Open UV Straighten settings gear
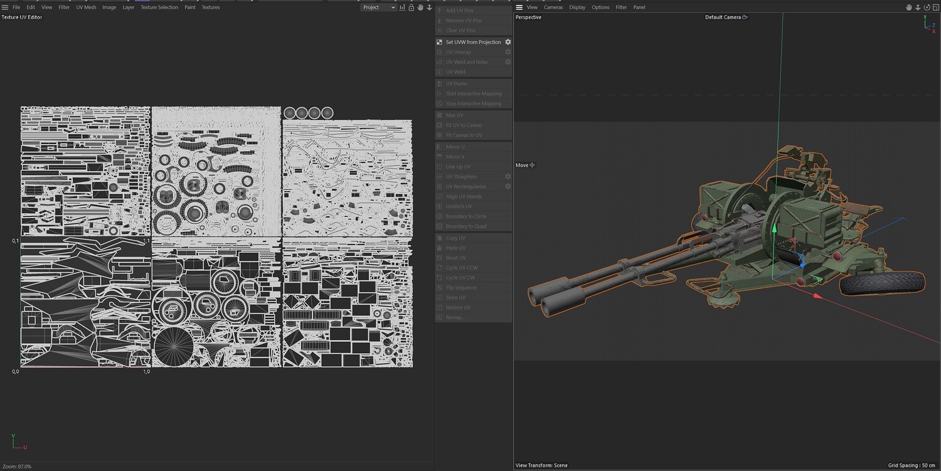Screen dimensions: 941x471 click(508, 177)
